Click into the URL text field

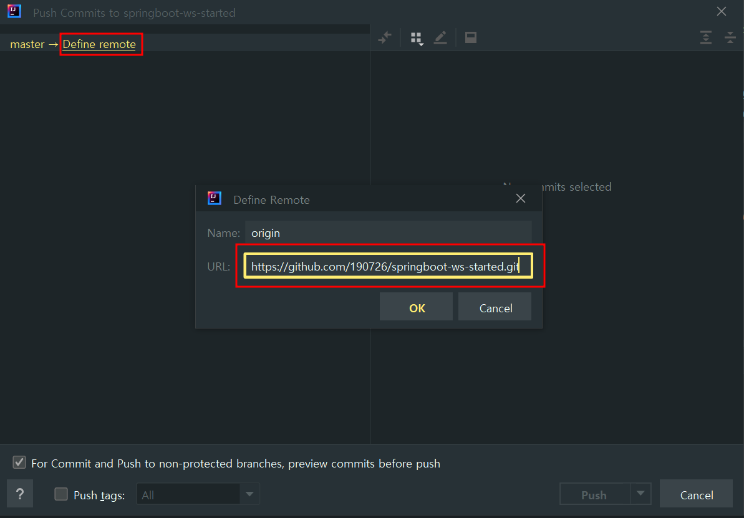coord(388,267)
